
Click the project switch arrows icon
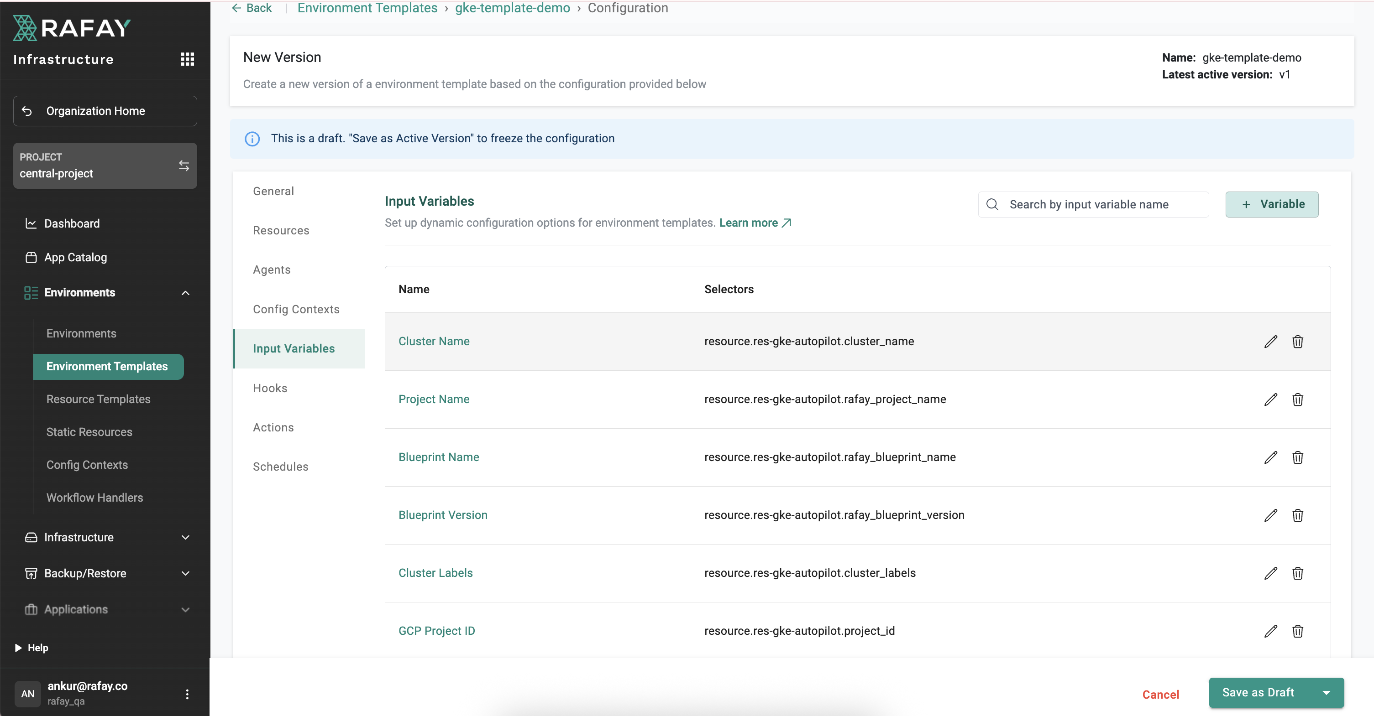coord(184,166)
